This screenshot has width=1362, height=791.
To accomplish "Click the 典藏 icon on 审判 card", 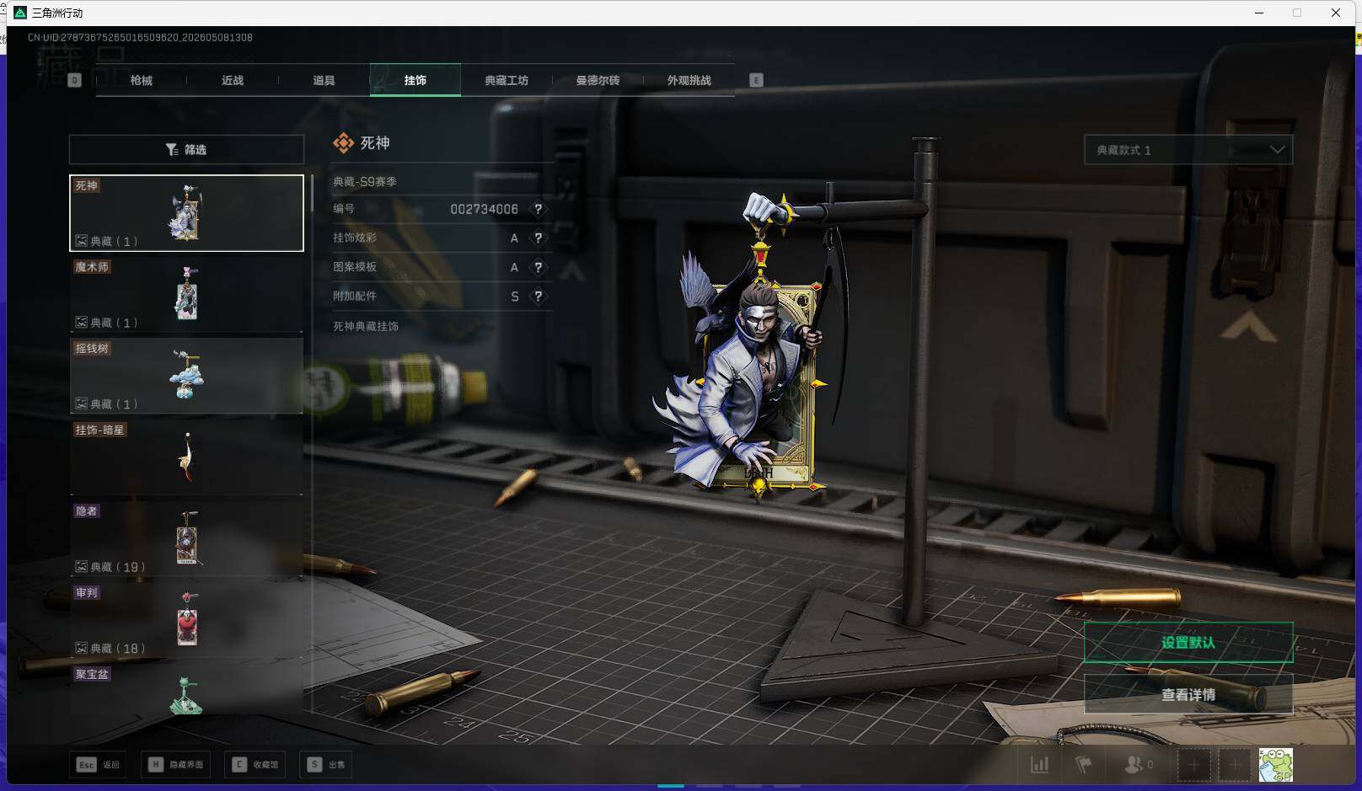I will click(x=82, y=648).
